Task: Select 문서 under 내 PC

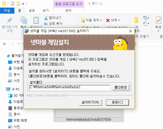Action: click(x=14, y=114)
